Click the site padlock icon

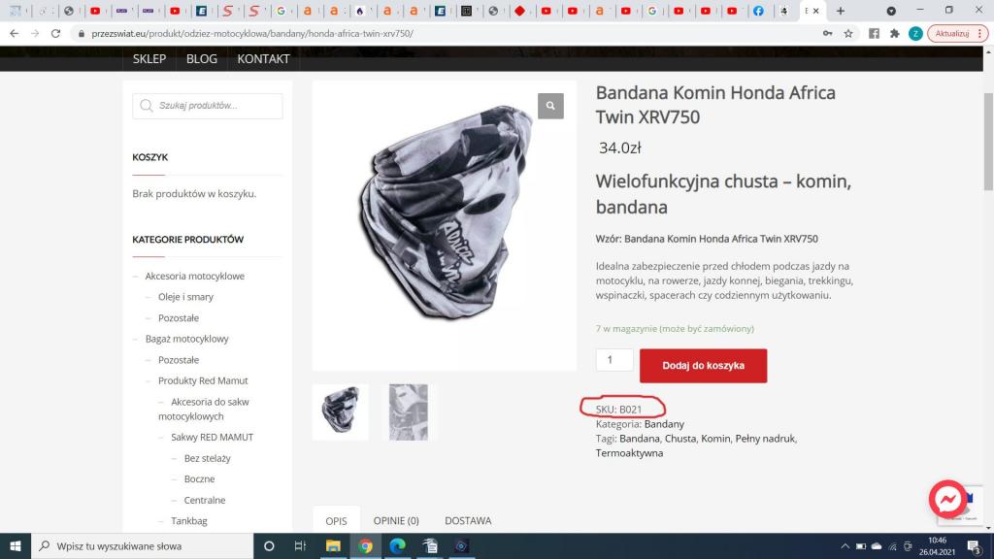point(82,34)
